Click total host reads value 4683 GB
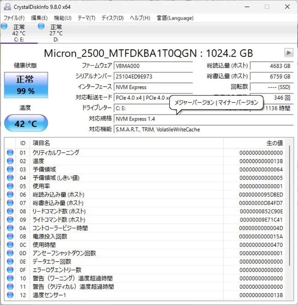This screenshot has height=305, width=298. [272, 66]
